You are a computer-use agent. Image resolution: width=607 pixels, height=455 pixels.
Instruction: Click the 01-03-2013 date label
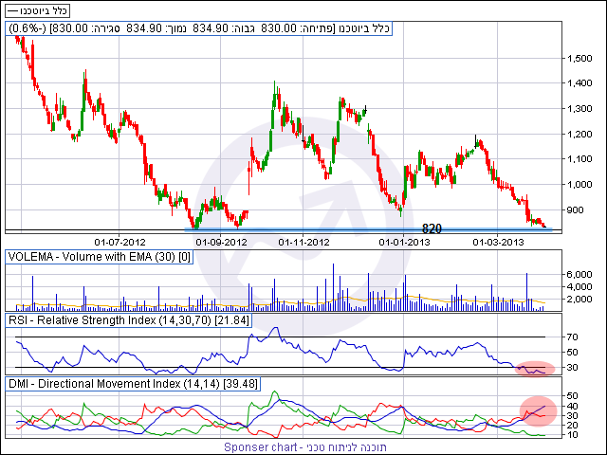pos(498,243)
